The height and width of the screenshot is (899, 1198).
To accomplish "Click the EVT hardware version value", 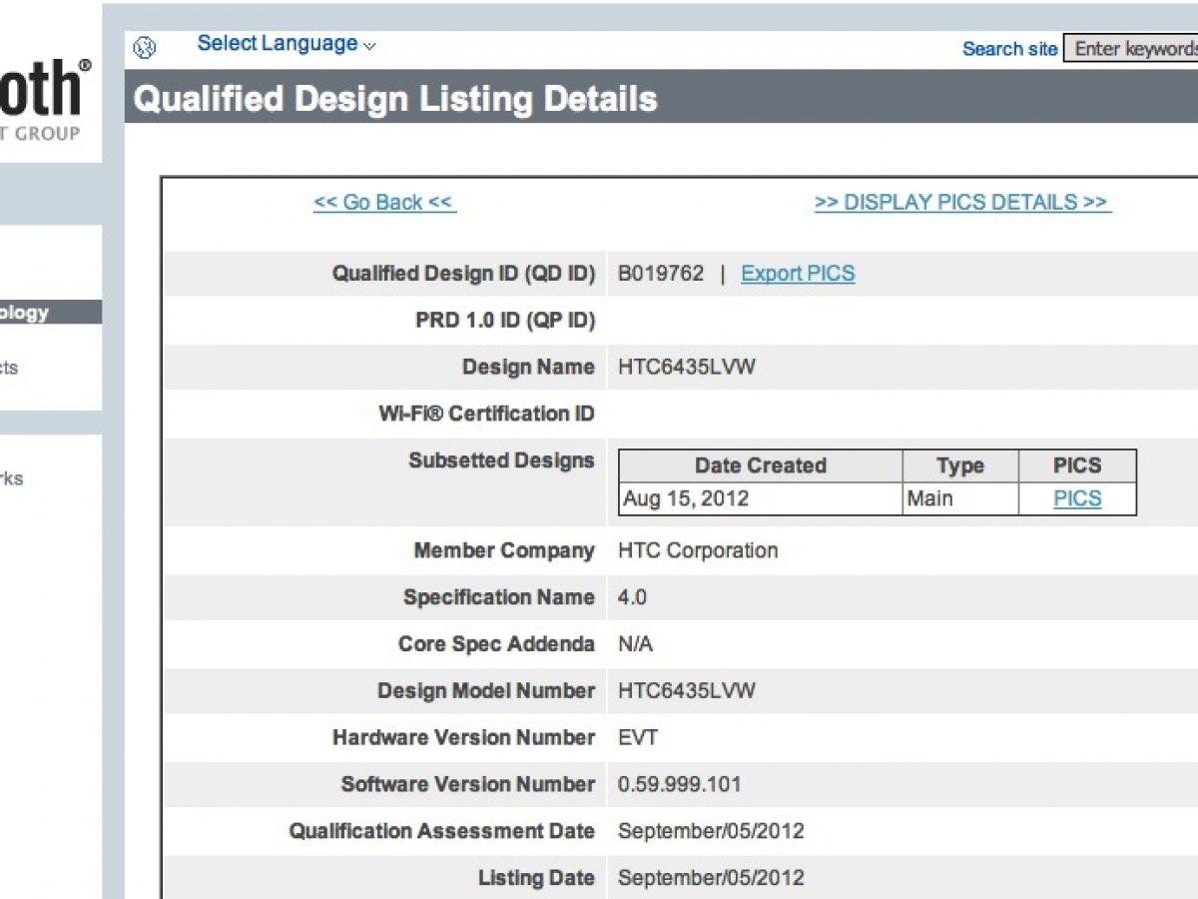I will (638, 738).
